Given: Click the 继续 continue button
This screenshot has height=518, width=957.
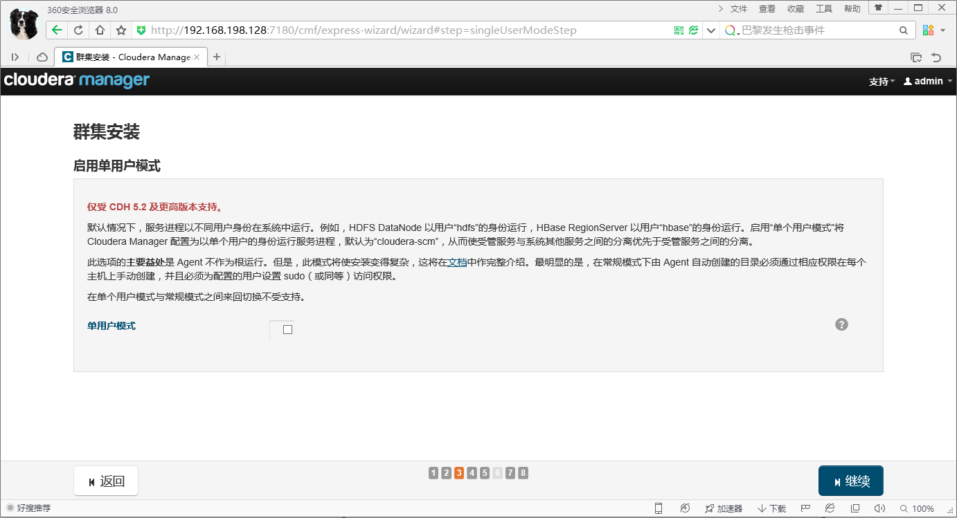Looking at the screenshot, I should (851, 481).
